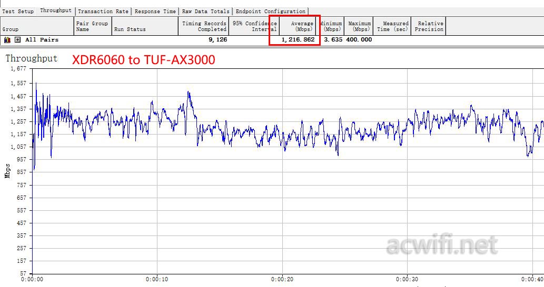The height and width of the screenshot is (287, 544).
Task: Click the Throughput chart title
Action: pyautogui.click(x=32, y=58)
